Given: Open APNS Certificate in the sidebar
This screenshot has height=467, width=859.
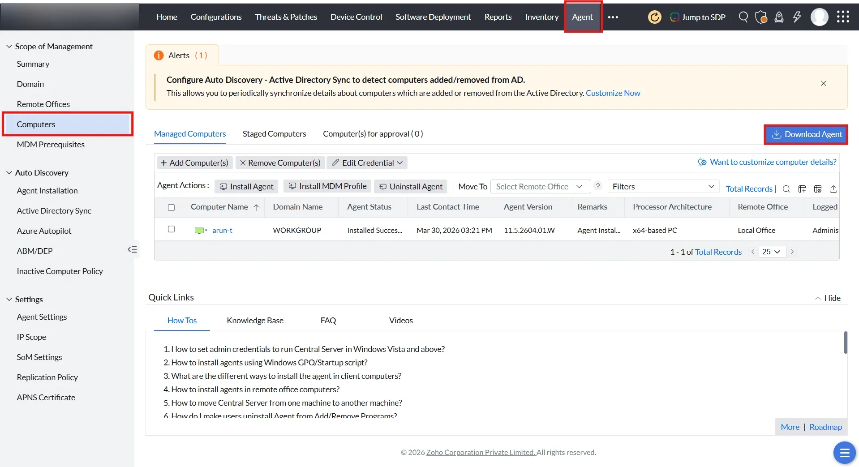Looking at the screenshot, I should click(x=46, y=397).
